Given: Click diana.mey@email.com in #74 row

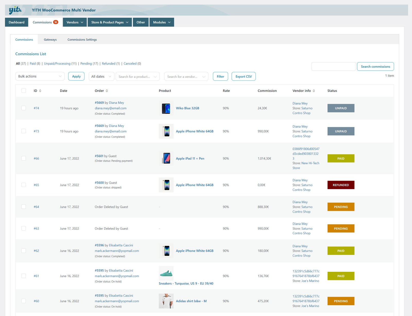Looking at the screenshot, I should [x=110, y=108].
